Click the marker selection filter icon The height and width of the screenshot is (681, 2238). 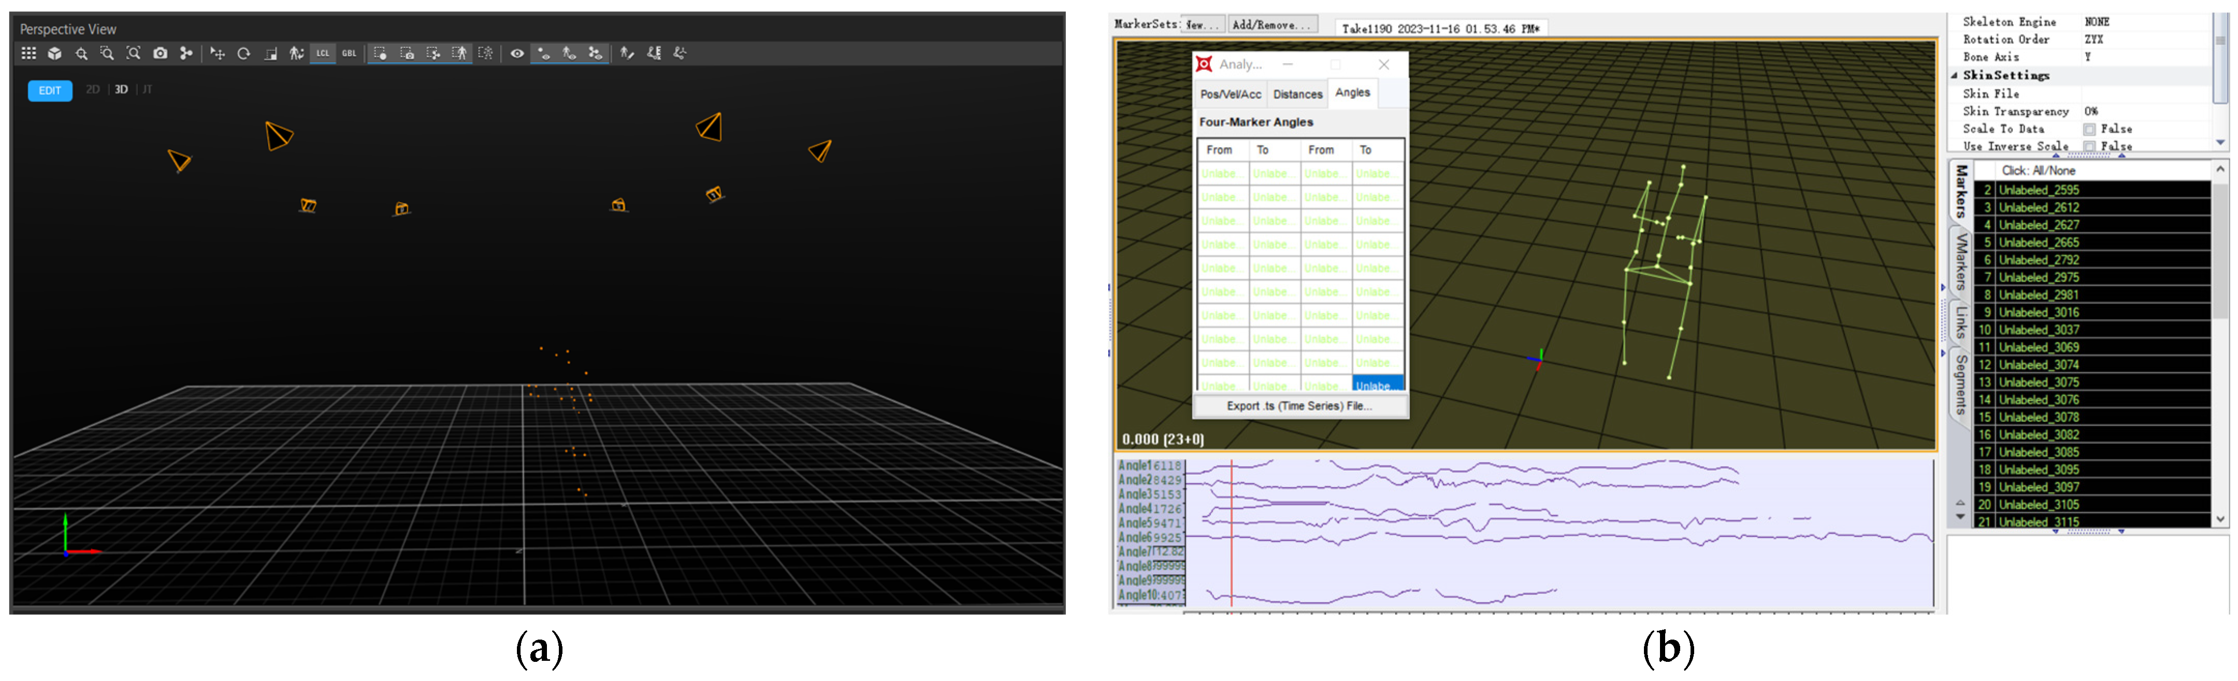(380, 54)
